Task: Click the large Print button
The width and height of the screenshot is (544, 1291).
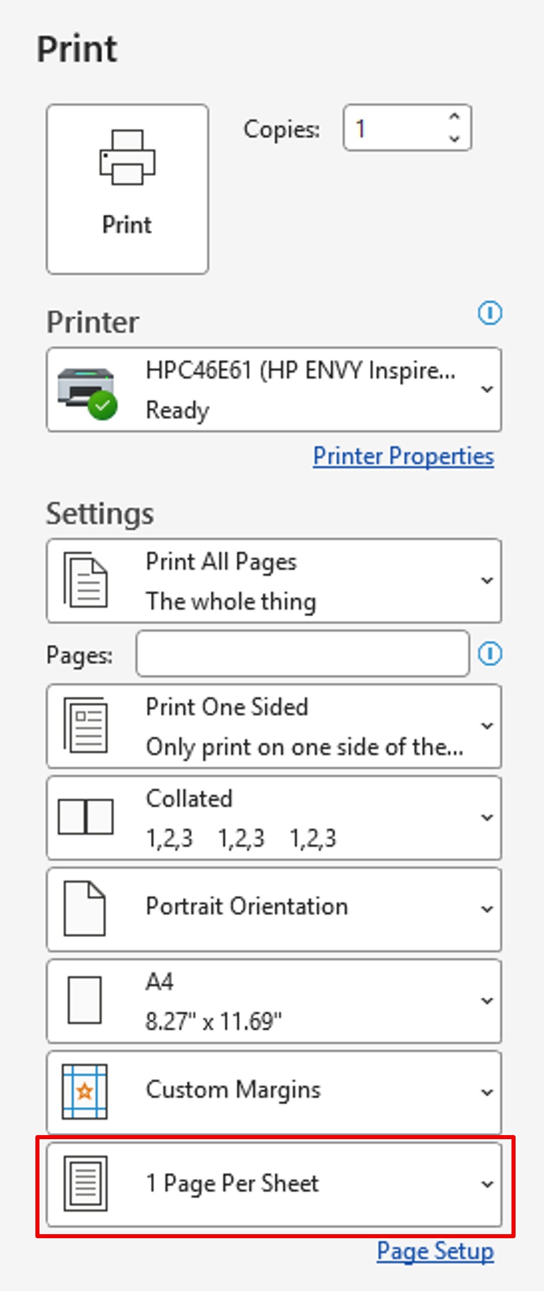Action: pos(128,189)
